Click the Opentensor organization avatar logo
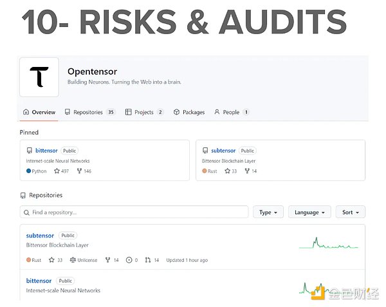Image resolution: width=386 pixels, height=307 pixels. (x=39, y=77)
